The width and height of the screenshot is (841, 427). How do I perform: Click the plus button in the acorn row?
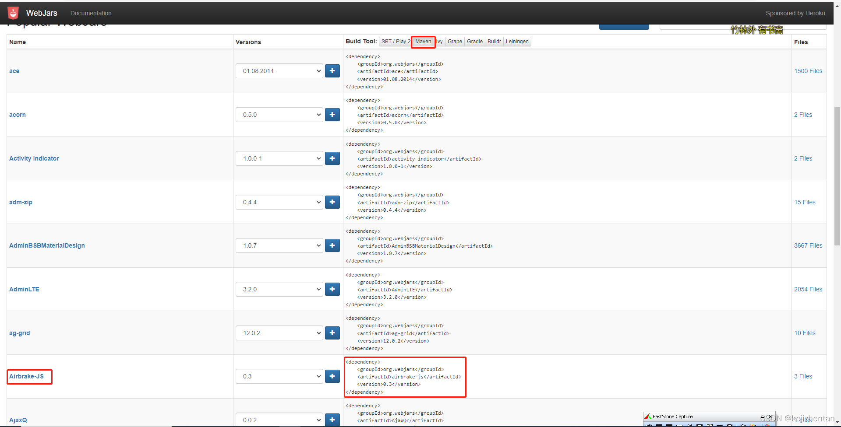pyautogui.click(x=332, y=115)
